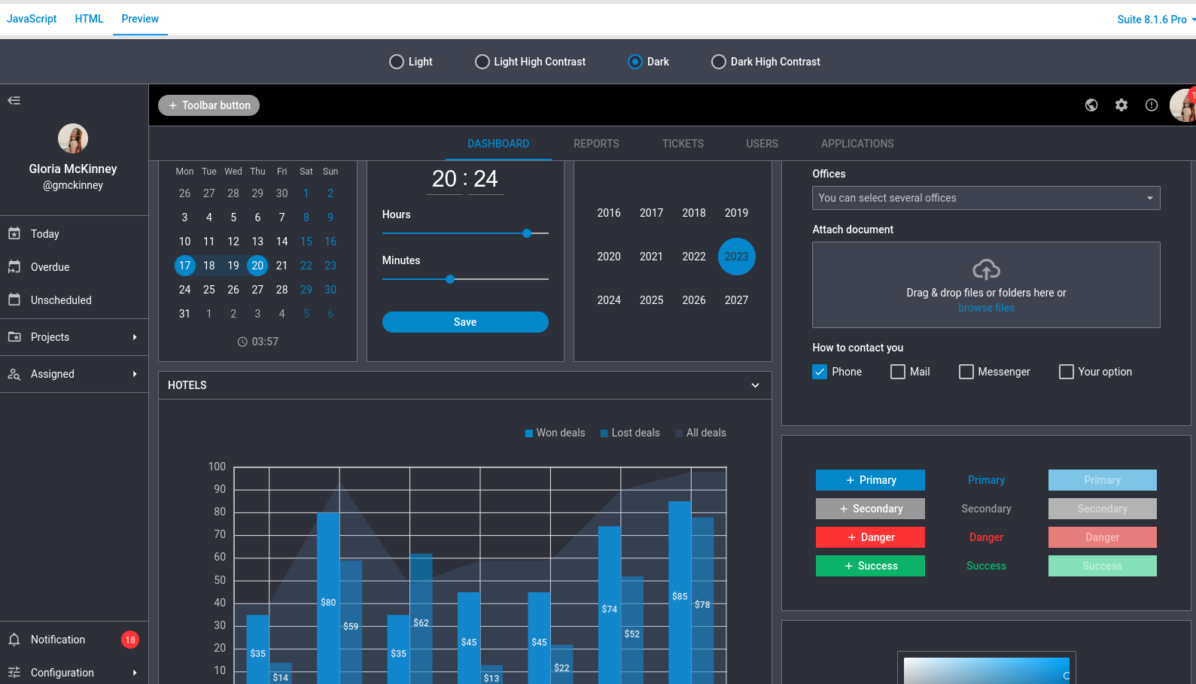This screenshot has width=1196, height=684.
Task: Click the clock icon below the calendar
Action: coord(242,342)
